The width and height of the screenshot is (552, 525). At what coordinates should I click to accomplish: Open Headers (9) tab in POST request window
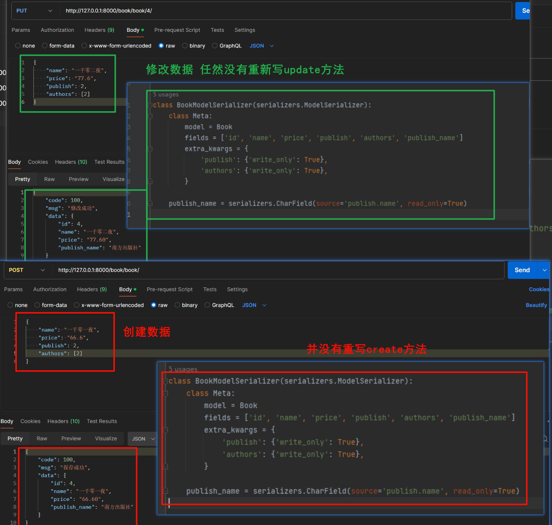click(92, 290)
